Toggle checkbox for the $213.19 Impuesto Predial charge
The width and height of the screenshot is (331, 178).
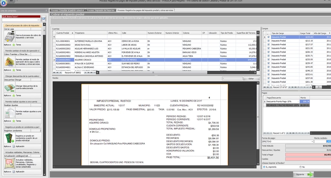point(269,41)
